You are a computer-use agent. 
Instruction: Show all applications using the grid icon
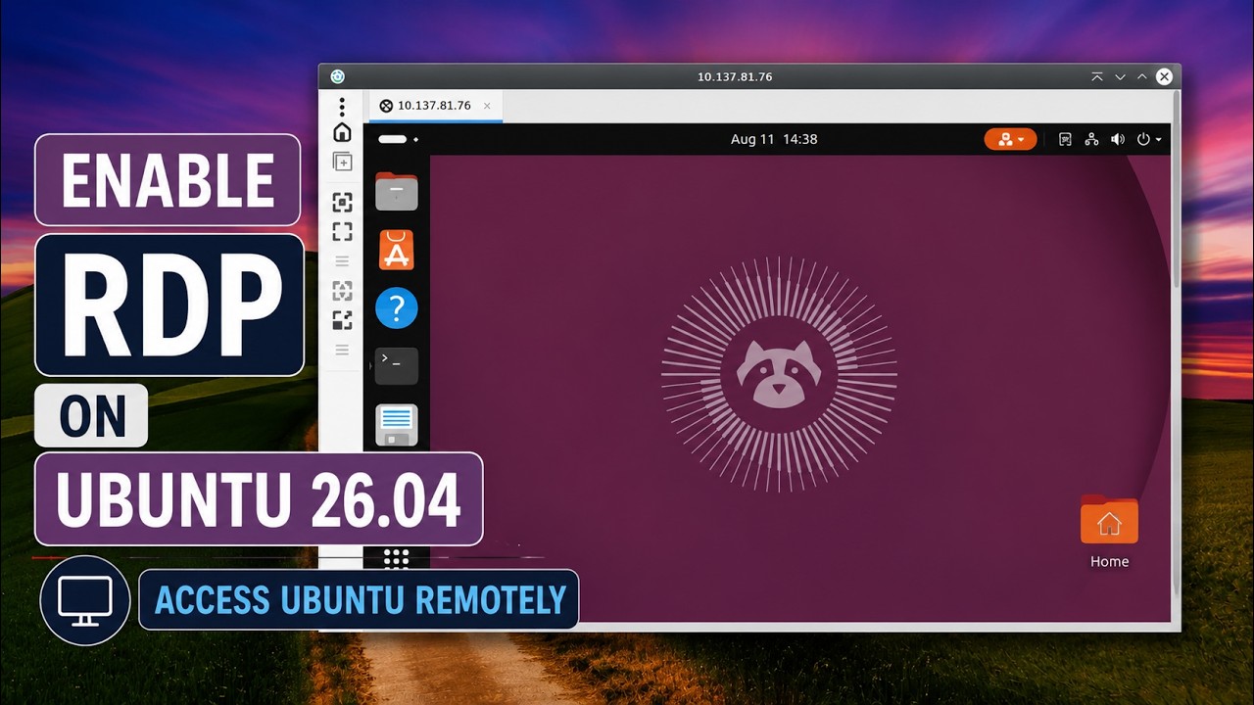[396, 558]
